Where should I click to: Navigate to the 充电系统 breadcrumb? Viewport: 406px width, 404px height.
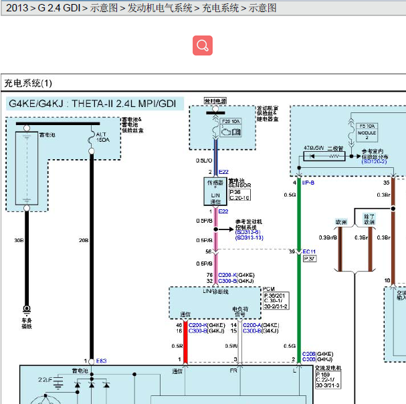(220, 8)
